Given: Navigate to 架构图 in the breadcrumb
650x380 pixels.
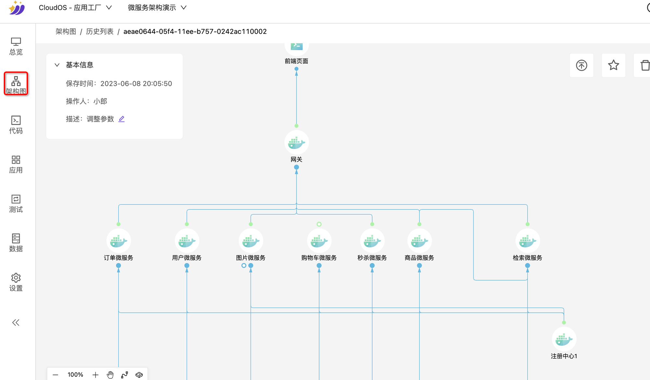Looking at the screenshot, I should pyautogui.click(x=65, y=31).
